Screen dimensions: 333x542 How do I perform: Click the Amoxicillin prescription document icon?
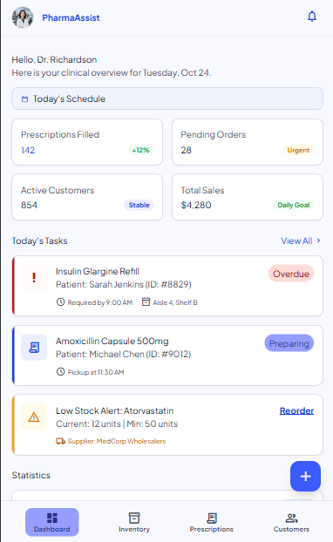pyautogui.click(x=34, y=347)
